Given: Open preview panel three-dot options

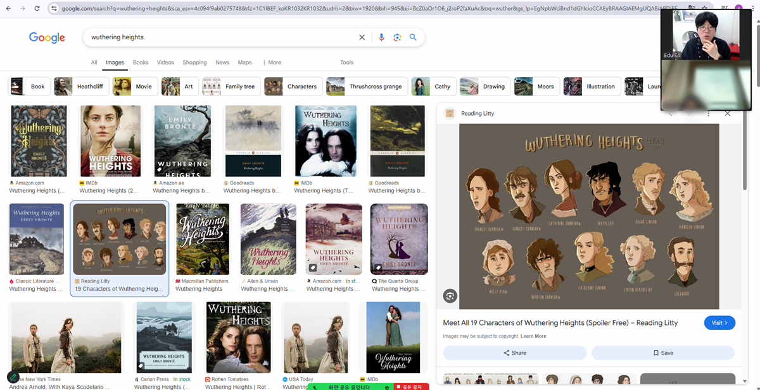Looking at the screenshot, I should coord(709,114).
